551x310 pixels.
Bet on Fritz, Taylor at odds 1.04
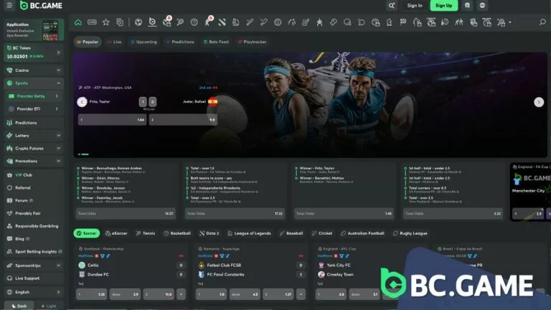(113, 120)
